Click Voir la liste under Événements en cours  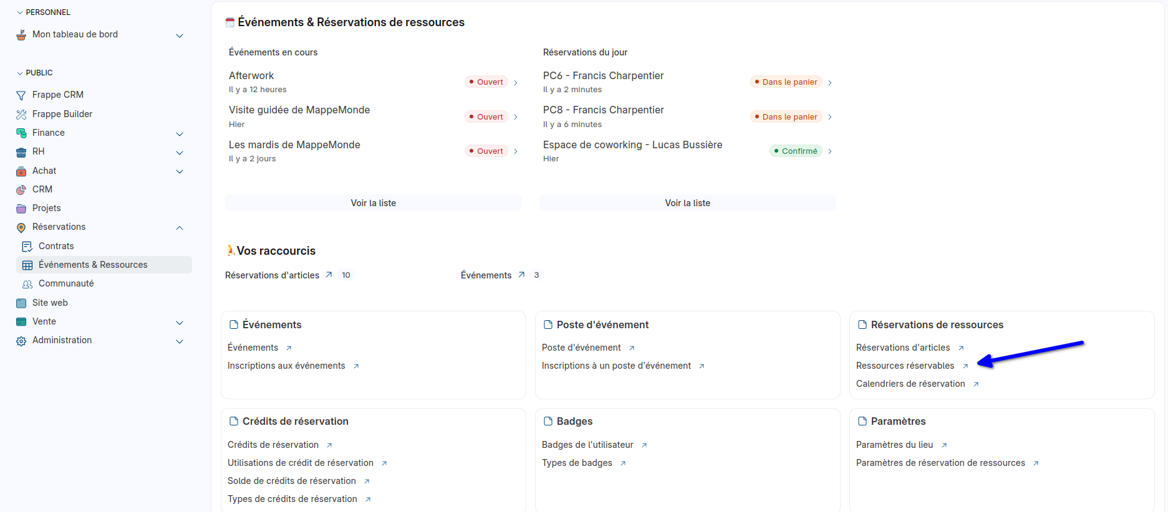click(x=373, y=203)
